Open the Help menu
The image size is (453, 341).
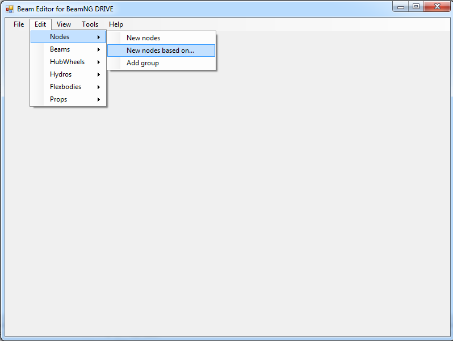point(116,24)
